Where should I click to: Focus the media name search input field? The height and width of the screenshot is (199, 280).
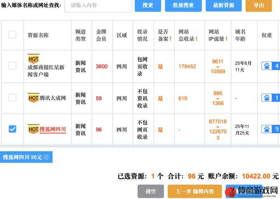tap(99, 6)
